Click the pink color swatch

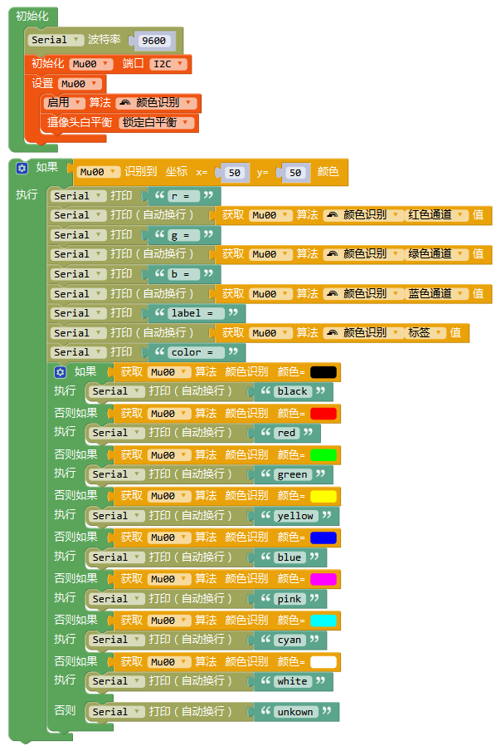pos(323,579)
